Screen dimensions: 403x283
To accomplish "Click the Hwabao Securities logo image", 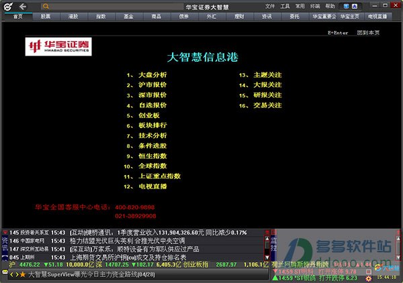I will coord(58,47).
